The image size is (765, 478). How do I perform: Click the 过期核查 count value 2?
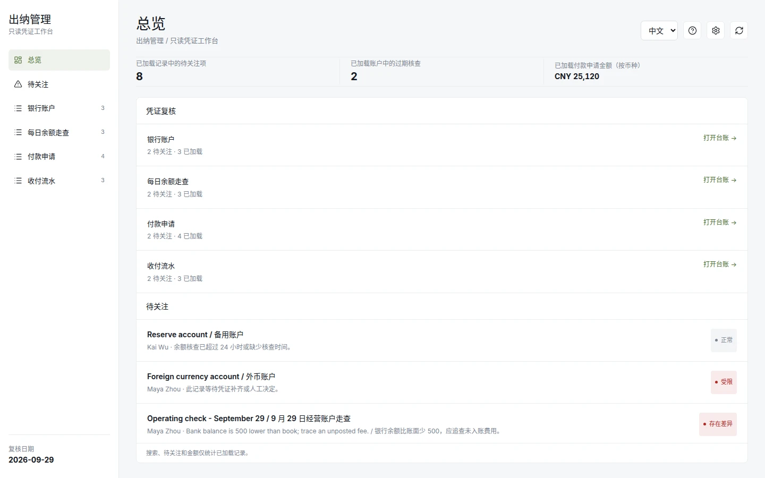click(x=354, y=76)
